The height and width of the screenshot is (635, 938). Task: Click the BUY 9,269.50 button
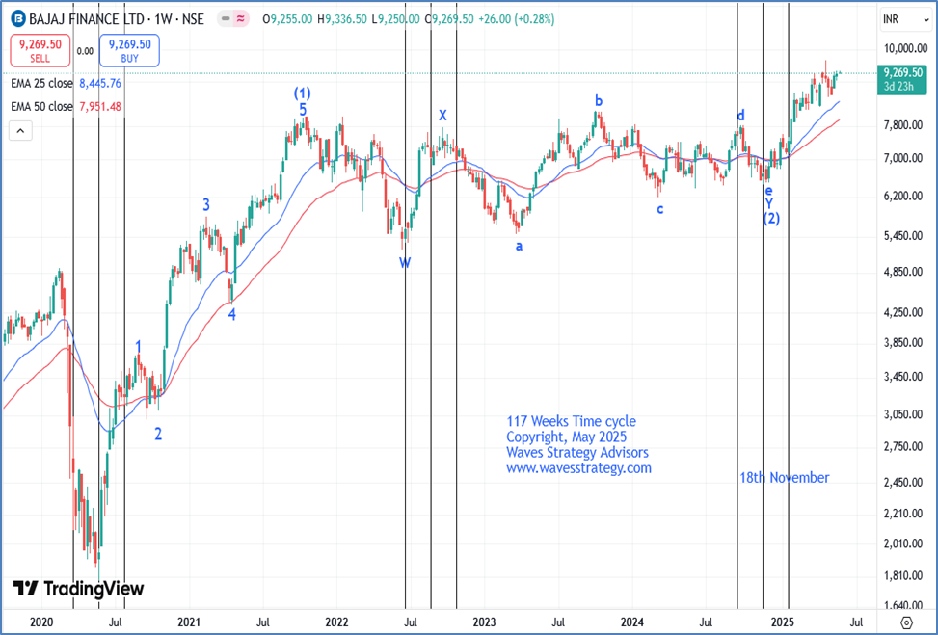click(129, 50)
